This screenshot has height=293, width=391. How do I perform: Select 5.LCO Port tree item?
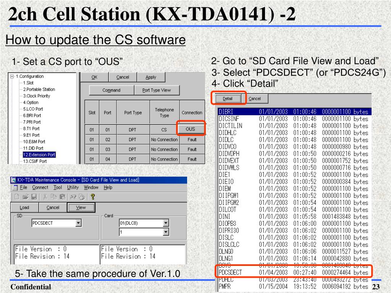[33, 109]
